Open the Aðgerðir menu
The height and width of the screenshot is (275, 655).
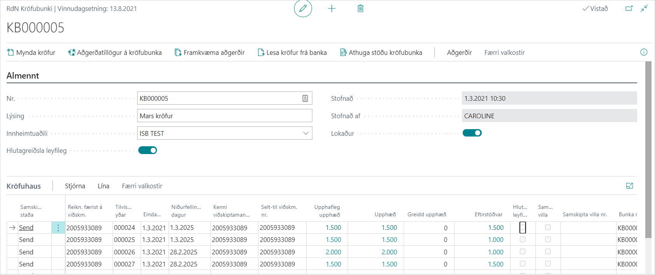459,53
